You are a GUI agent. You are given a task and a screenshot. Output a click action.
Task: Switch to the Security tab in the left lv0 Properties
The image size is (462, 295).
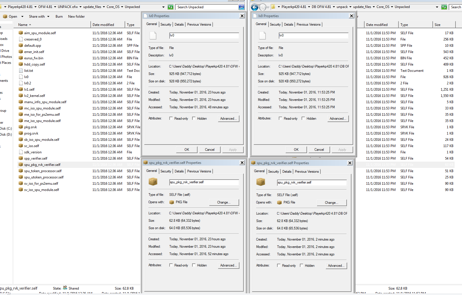click(166, 25)
